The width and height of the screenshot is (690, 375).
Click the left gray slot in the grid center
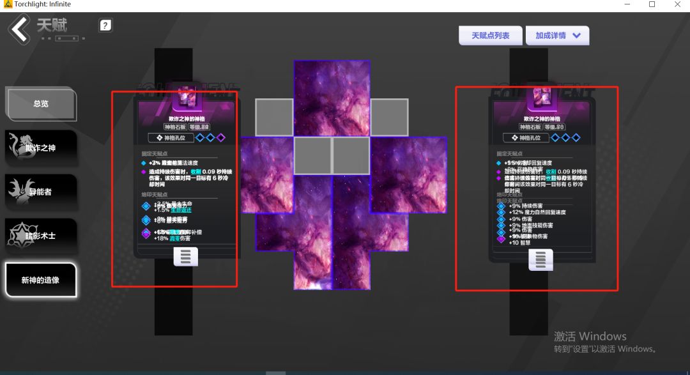(312, 155)
